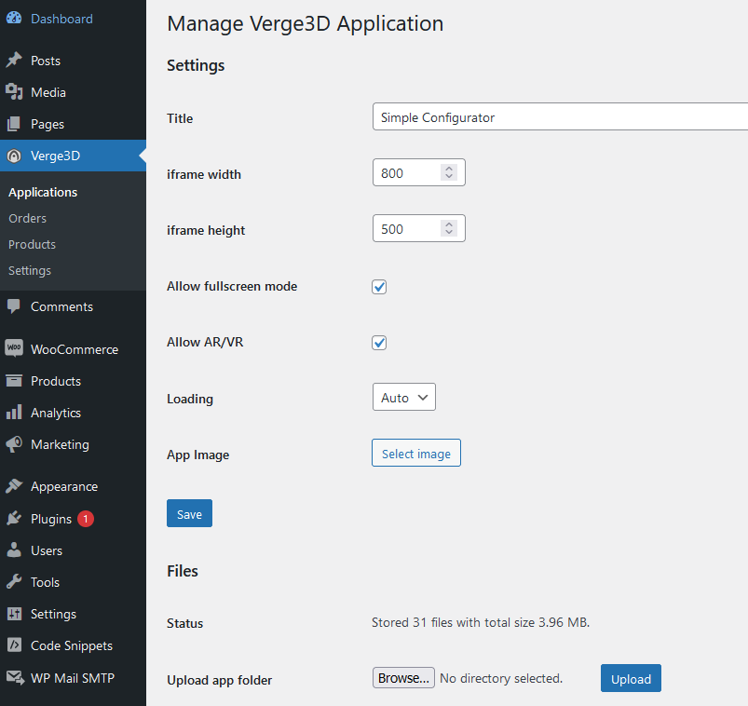Open the Users menu label
The height and width of the screenshot is (706, 748).
pyautogui.click(x=47, y=550)
